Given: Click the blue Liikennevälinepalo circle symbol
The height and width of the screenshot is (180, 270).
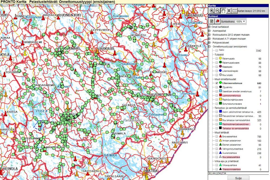Looking at the screenshot, I should click(220, 71).
